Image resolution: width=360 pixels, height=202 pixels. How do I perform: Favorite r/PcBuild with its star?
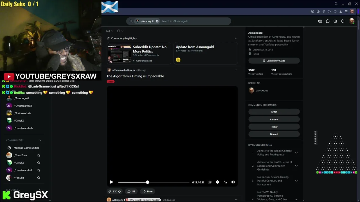(39, 178)
